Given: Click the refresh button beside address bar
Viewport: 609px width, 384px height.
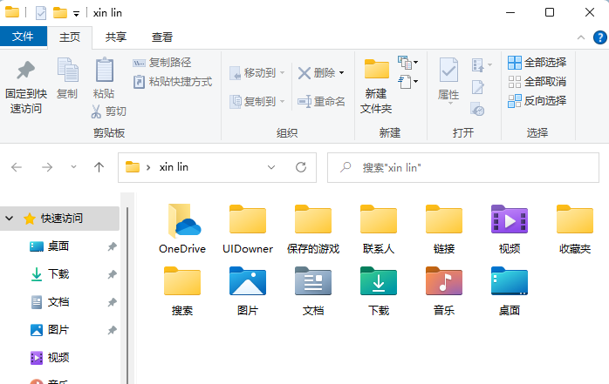Looking at the screenshot, I should pos(300,167).
